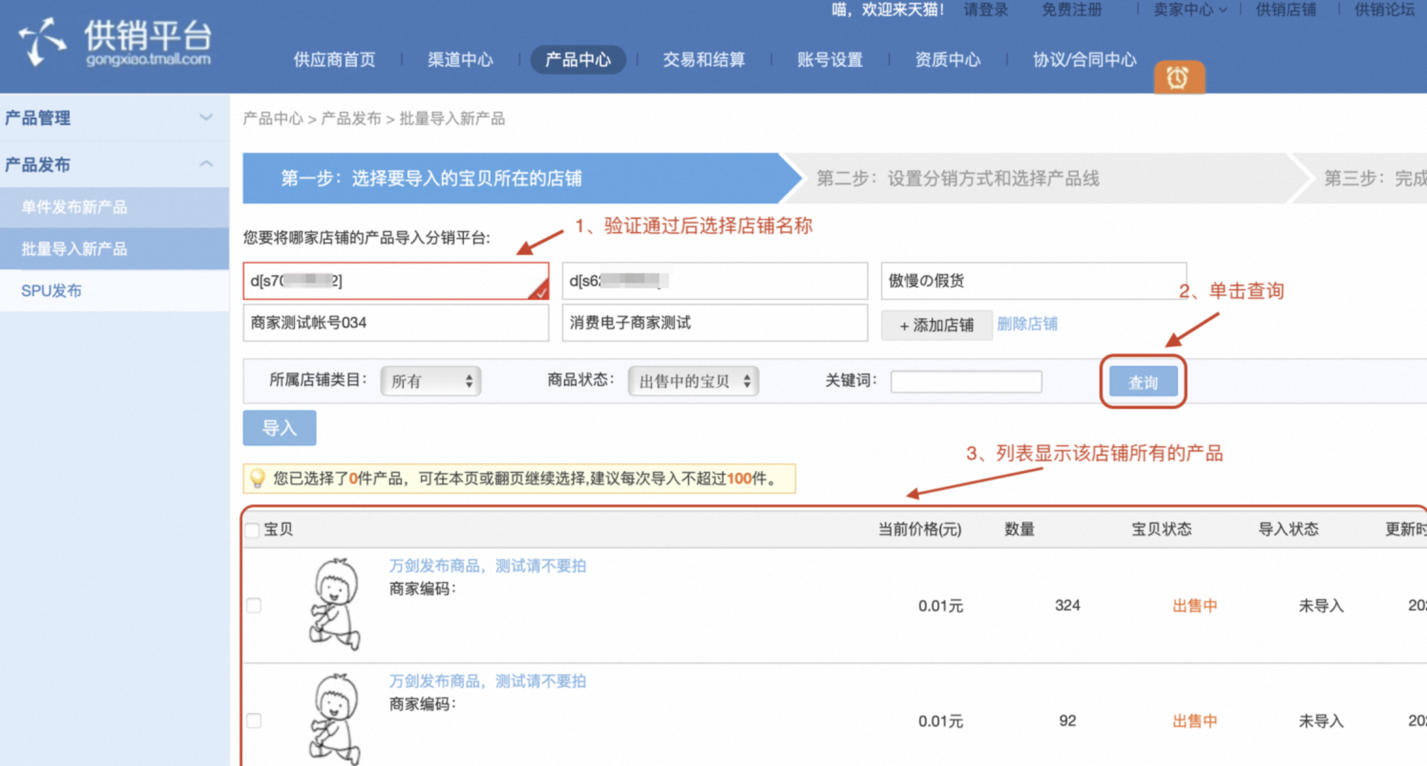Click the 删除店铺 link

tap(1027, 323)
